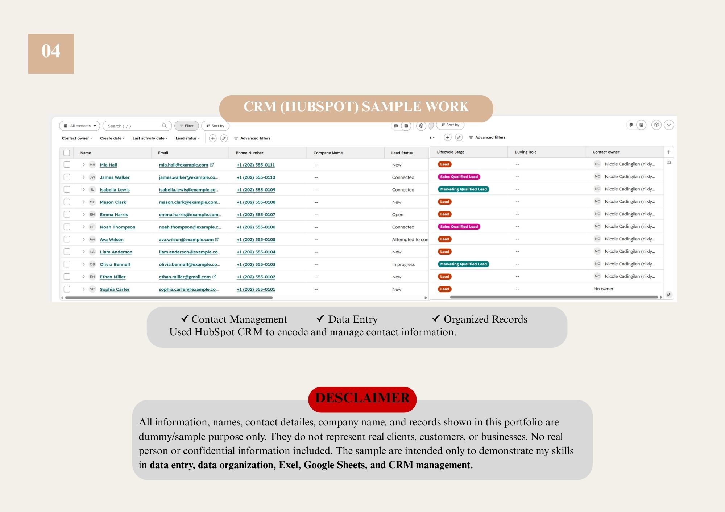Open external link icon beside ava.wilson@example.com
725x512 pixels.
point(217,239)
